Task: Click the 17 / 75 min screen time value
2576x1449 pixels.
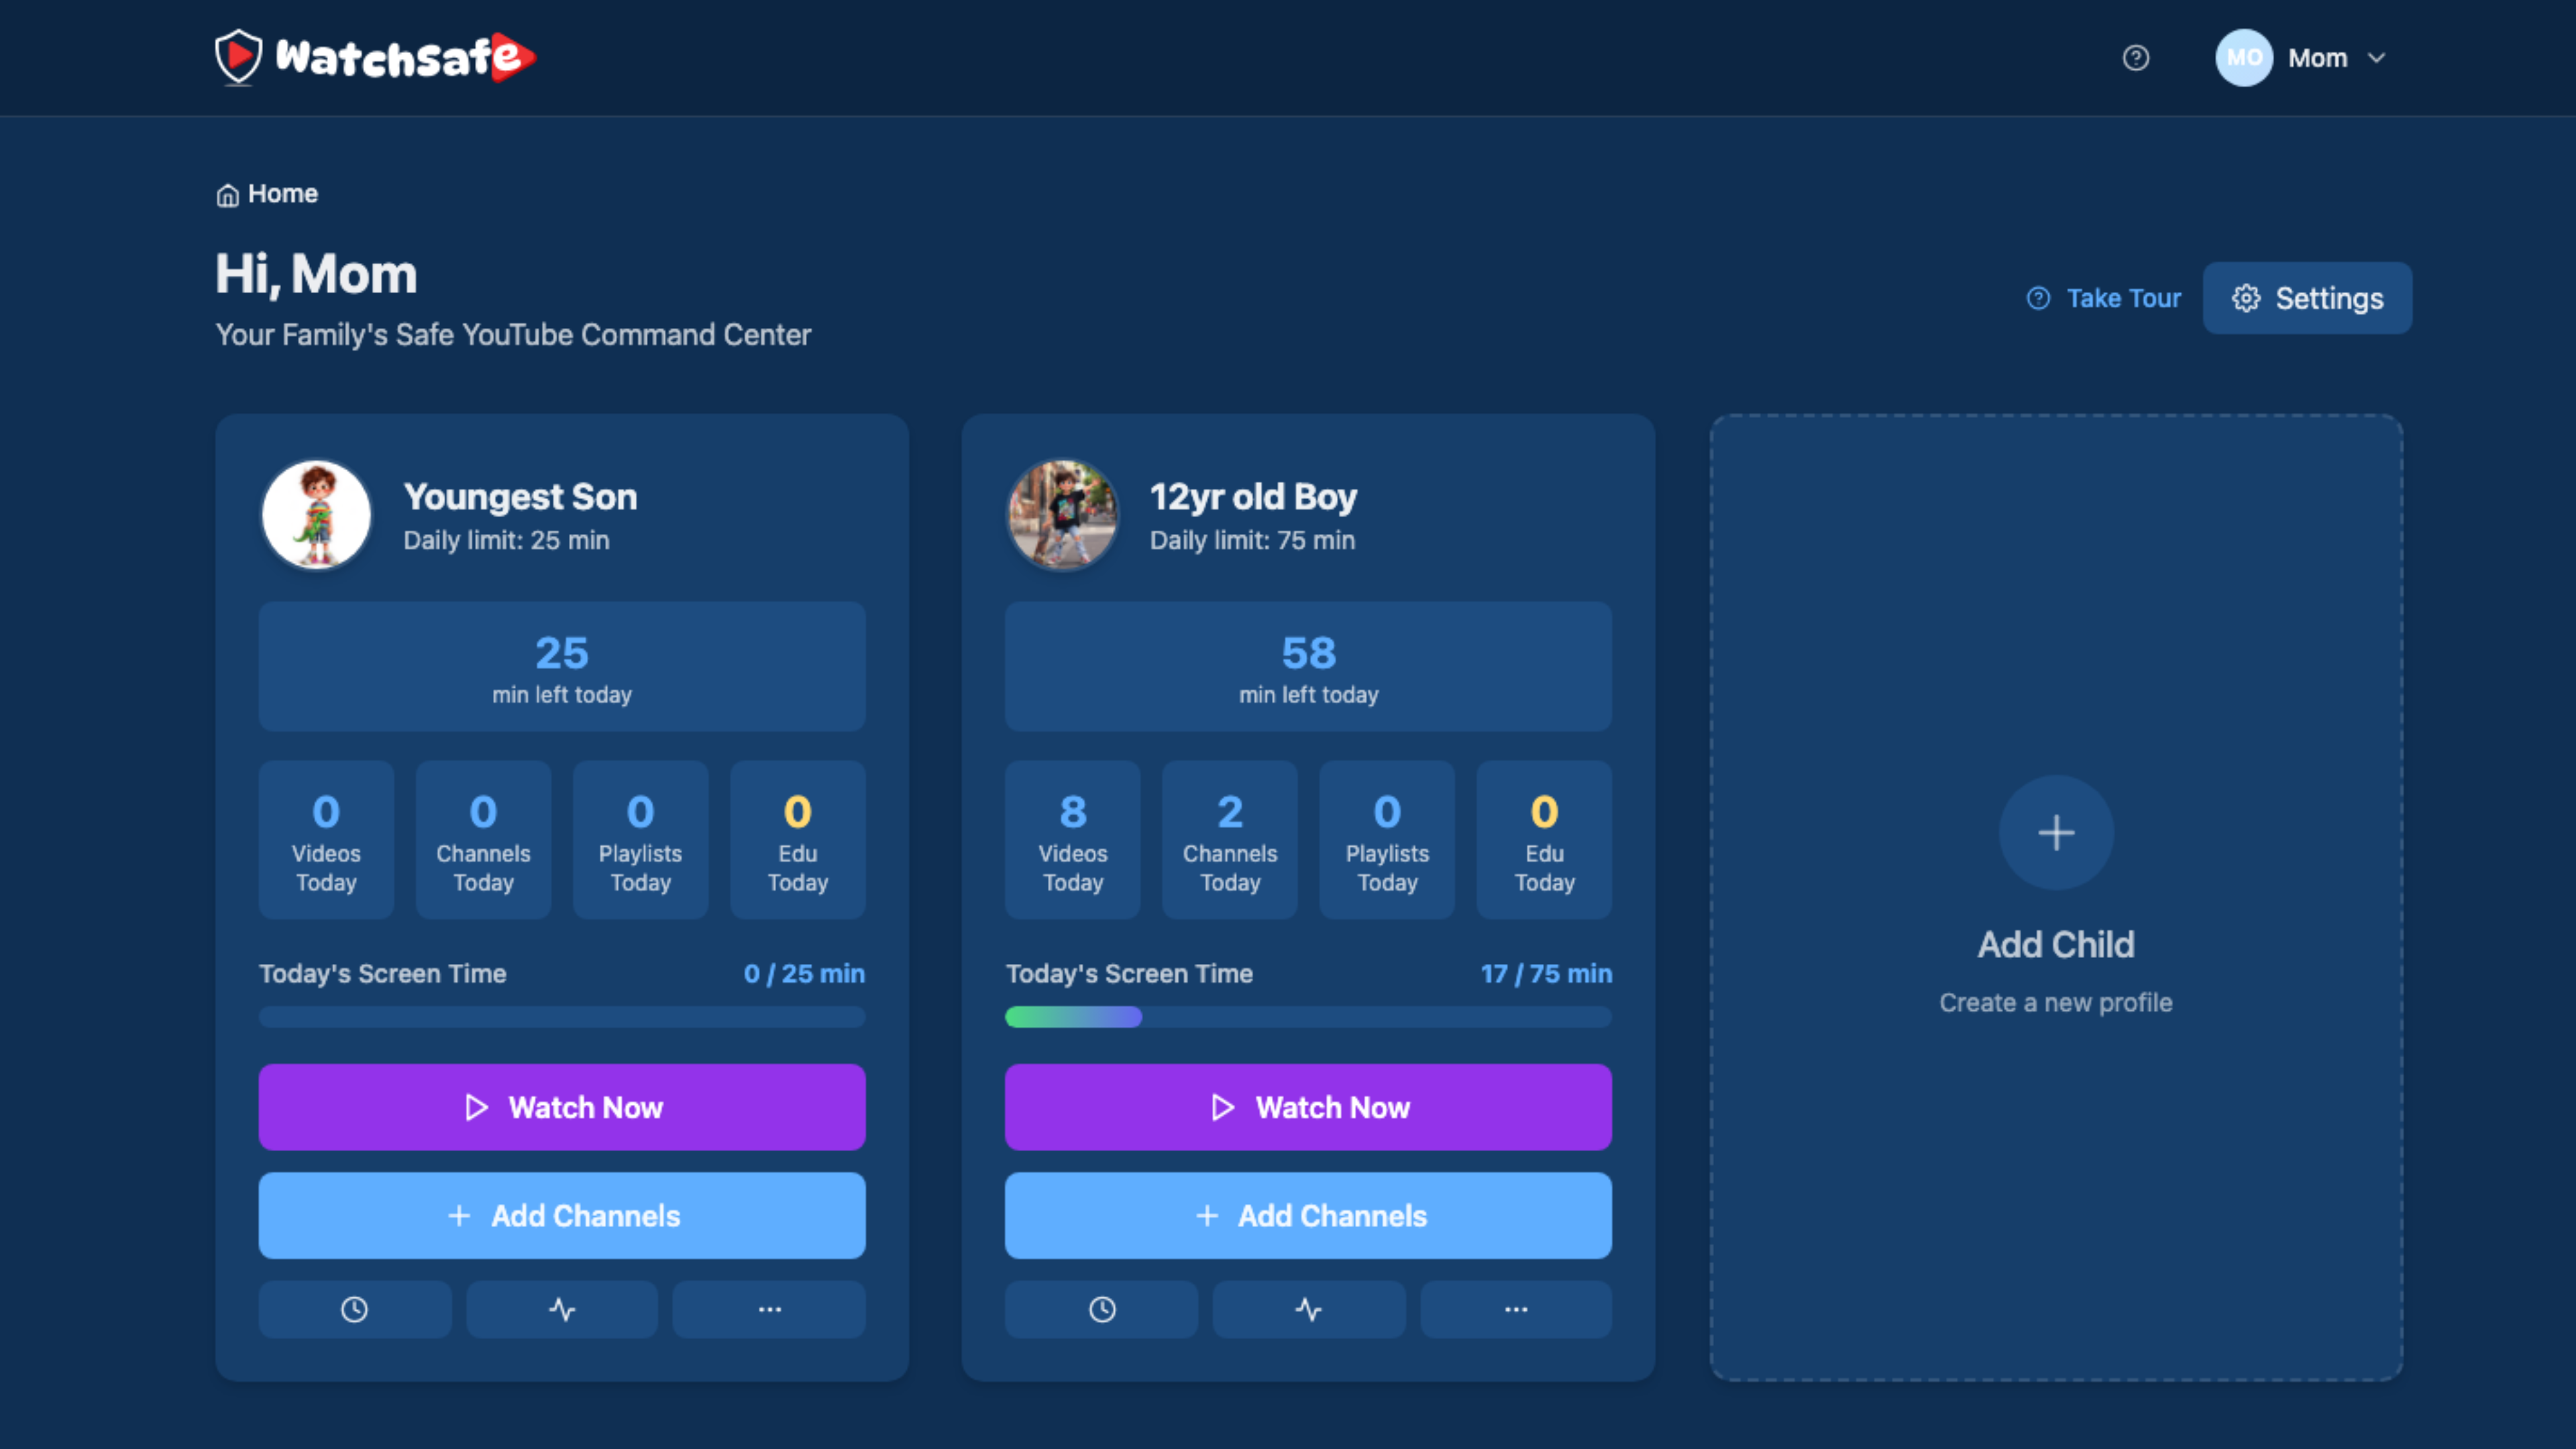Action: click(x=1546, y=973)
